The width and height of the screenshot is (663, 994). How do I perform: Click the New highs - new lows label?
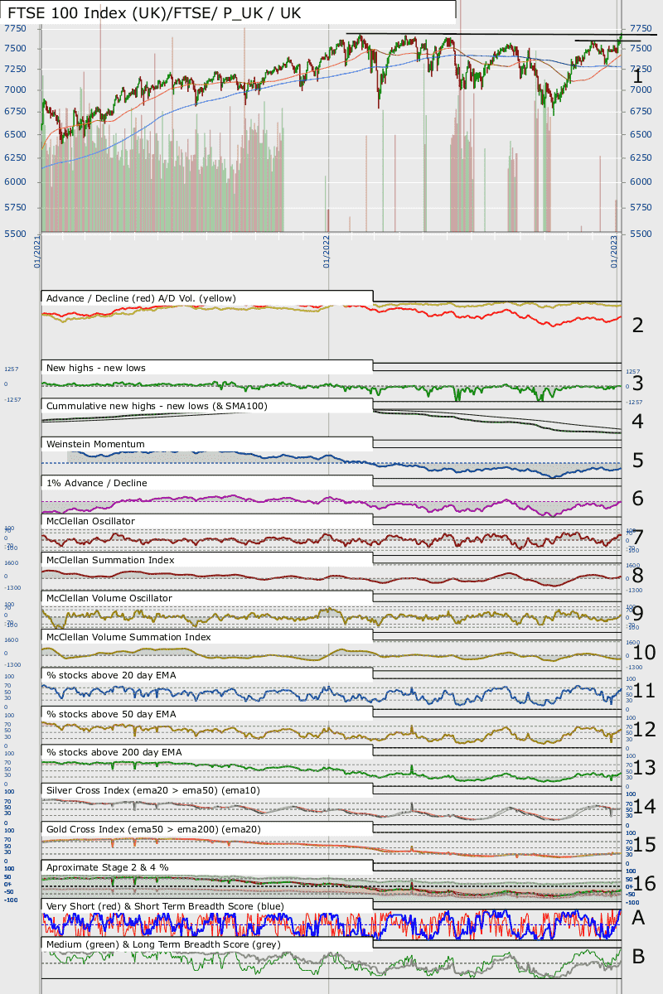click(x=95, y=367)
